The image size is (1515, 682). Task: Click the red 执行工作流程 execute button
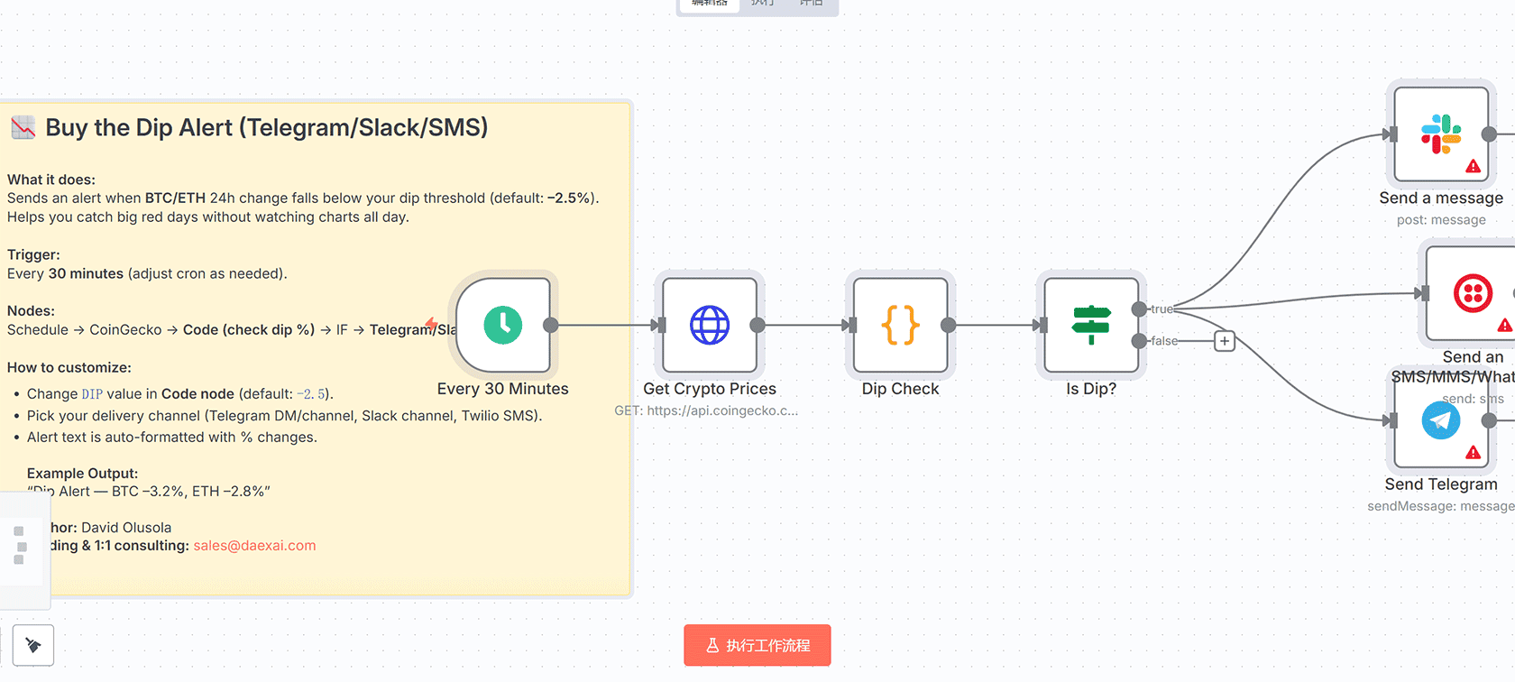pos(757,645)
